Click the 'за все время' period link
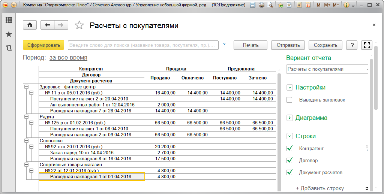 (68, 58)
